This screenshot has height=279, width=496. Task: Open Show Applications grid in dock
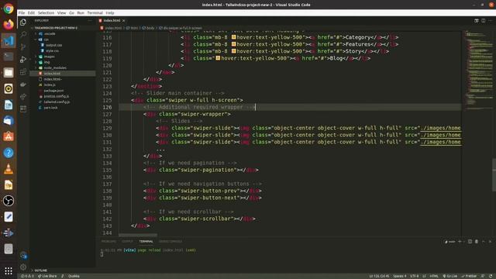pos(9,270)
